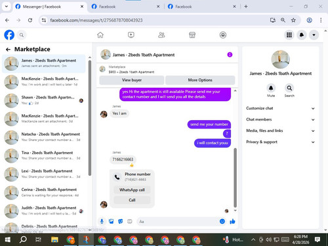Reload the page
The width and height of the screenshot is (328, 246).
tap(30, 20)
